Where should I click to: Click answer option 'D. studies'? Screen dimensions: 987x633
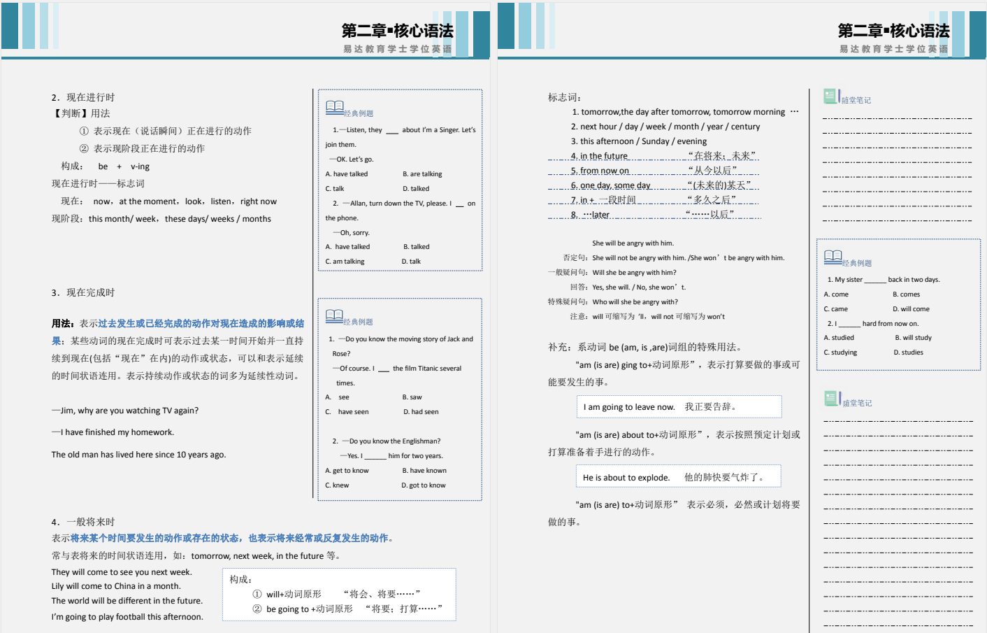[x=909, y=353]
